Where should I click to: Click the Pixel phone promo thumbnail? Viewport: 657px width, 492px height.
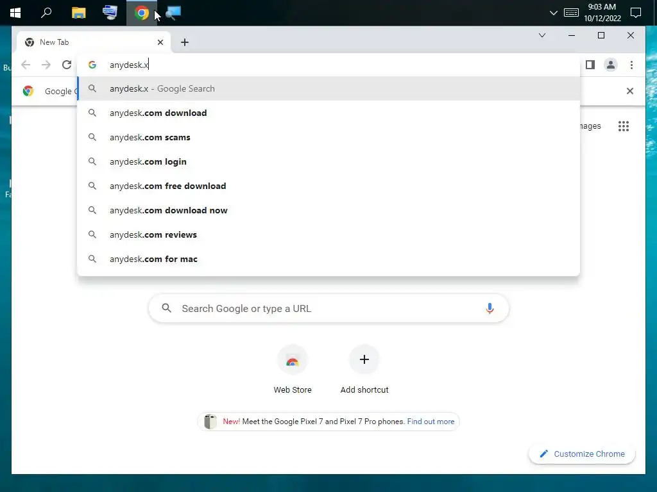(210, 422)
